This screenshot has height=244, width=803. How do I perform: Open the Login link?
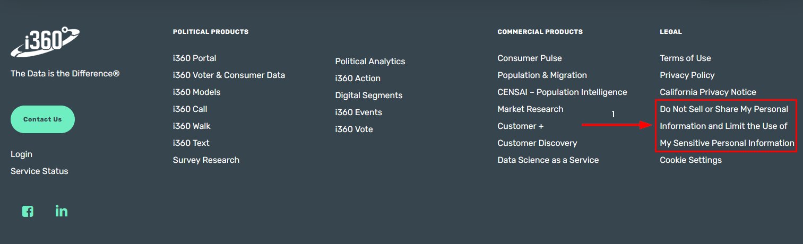pos(21,154)
